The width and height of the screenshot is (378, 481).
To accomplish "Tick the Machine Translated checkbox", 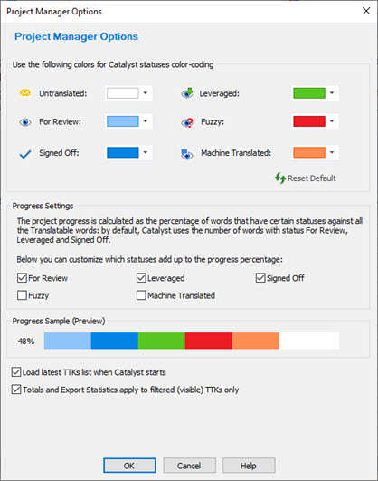I will pos(141,295).
